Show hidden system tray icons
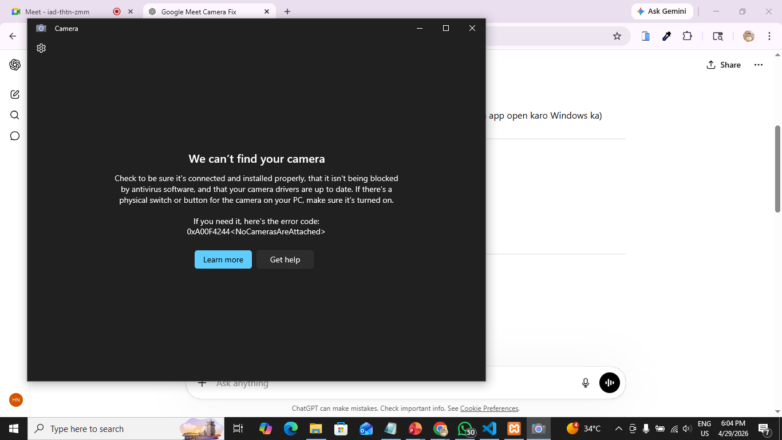782x440 pixels. [618, 429]
